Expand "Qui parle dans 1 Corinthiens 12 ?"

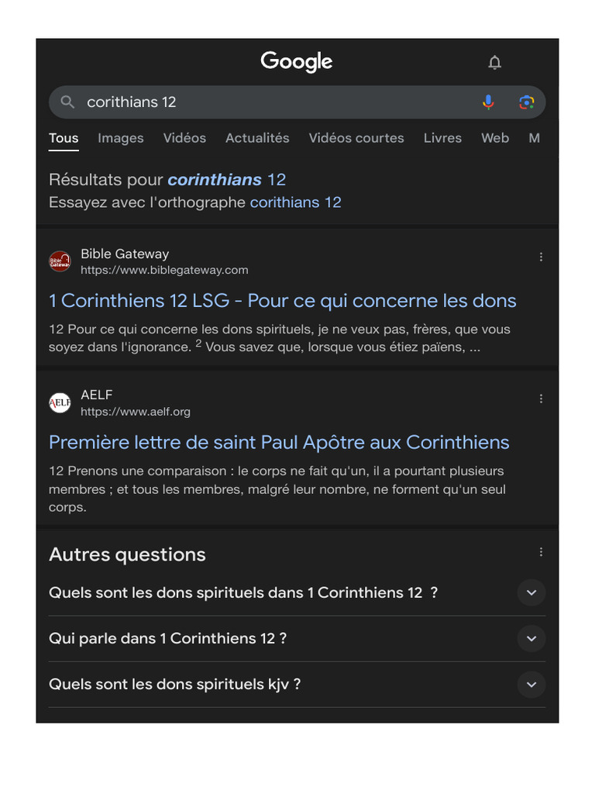click(531, 639)
